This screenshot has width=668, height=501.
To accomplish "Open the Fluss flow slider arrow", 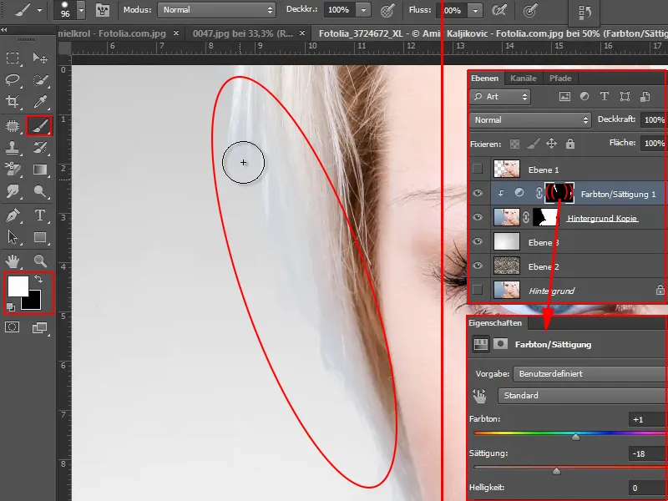I will click(475, 10).
